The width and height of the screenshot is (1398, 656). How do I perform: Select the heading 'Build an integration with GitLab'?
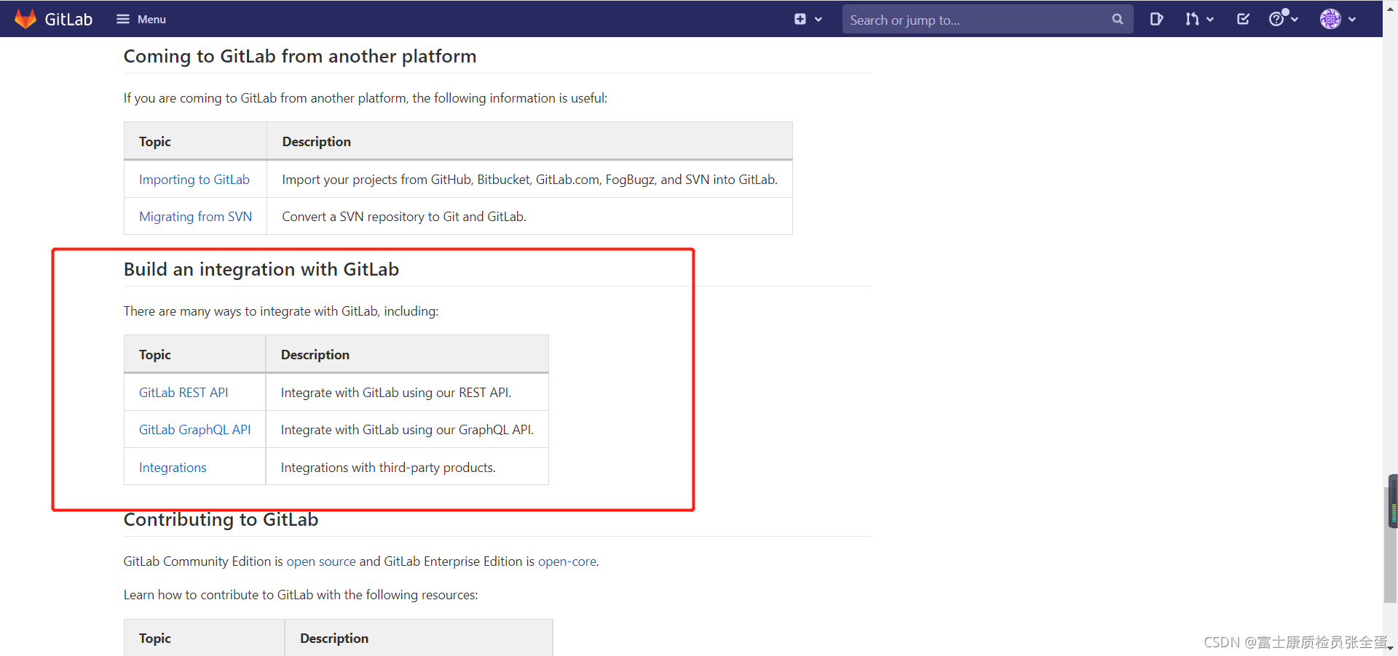261,270
